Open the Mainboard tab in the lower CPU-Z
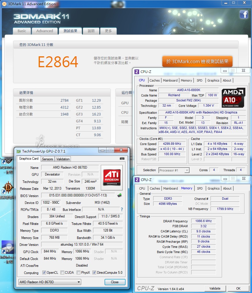252x293 pixels. 170,188
